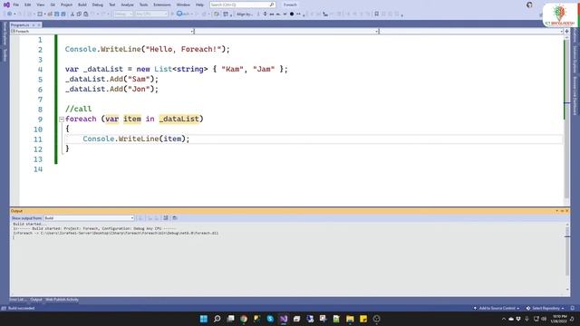Viewport: 580px width, 326px height.
Task: Click the bookmark toolbar icon
Action: (377, 14)
